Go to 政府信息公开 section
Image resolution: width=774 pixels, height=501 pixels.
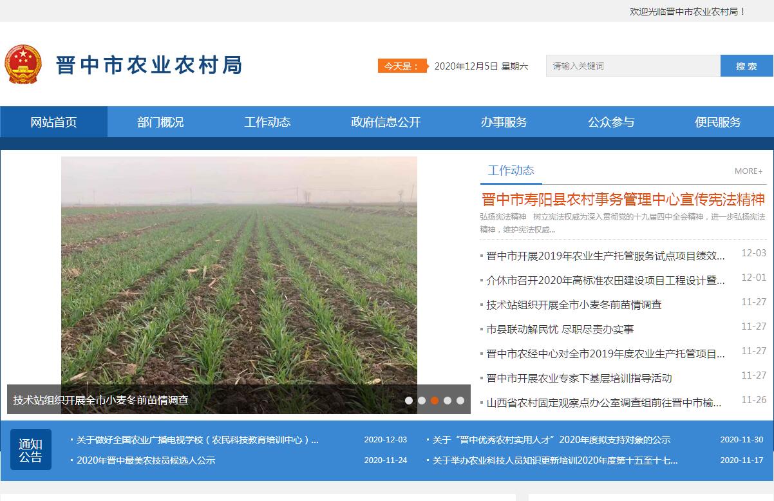point(385,122)
